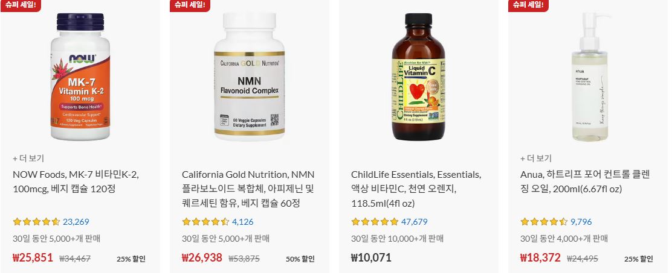Open the California Gold Nutrition NMN bottle image
The width and height of the screenshot is (672, 273).
tap(250, 77)
